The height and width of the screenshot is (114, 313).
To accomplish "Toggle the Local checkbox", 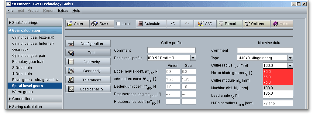I will tap(119, 24).
